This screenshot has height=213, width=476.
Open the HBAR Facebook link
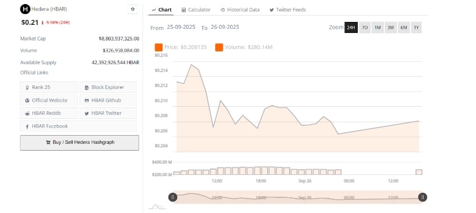coord(78,126)
